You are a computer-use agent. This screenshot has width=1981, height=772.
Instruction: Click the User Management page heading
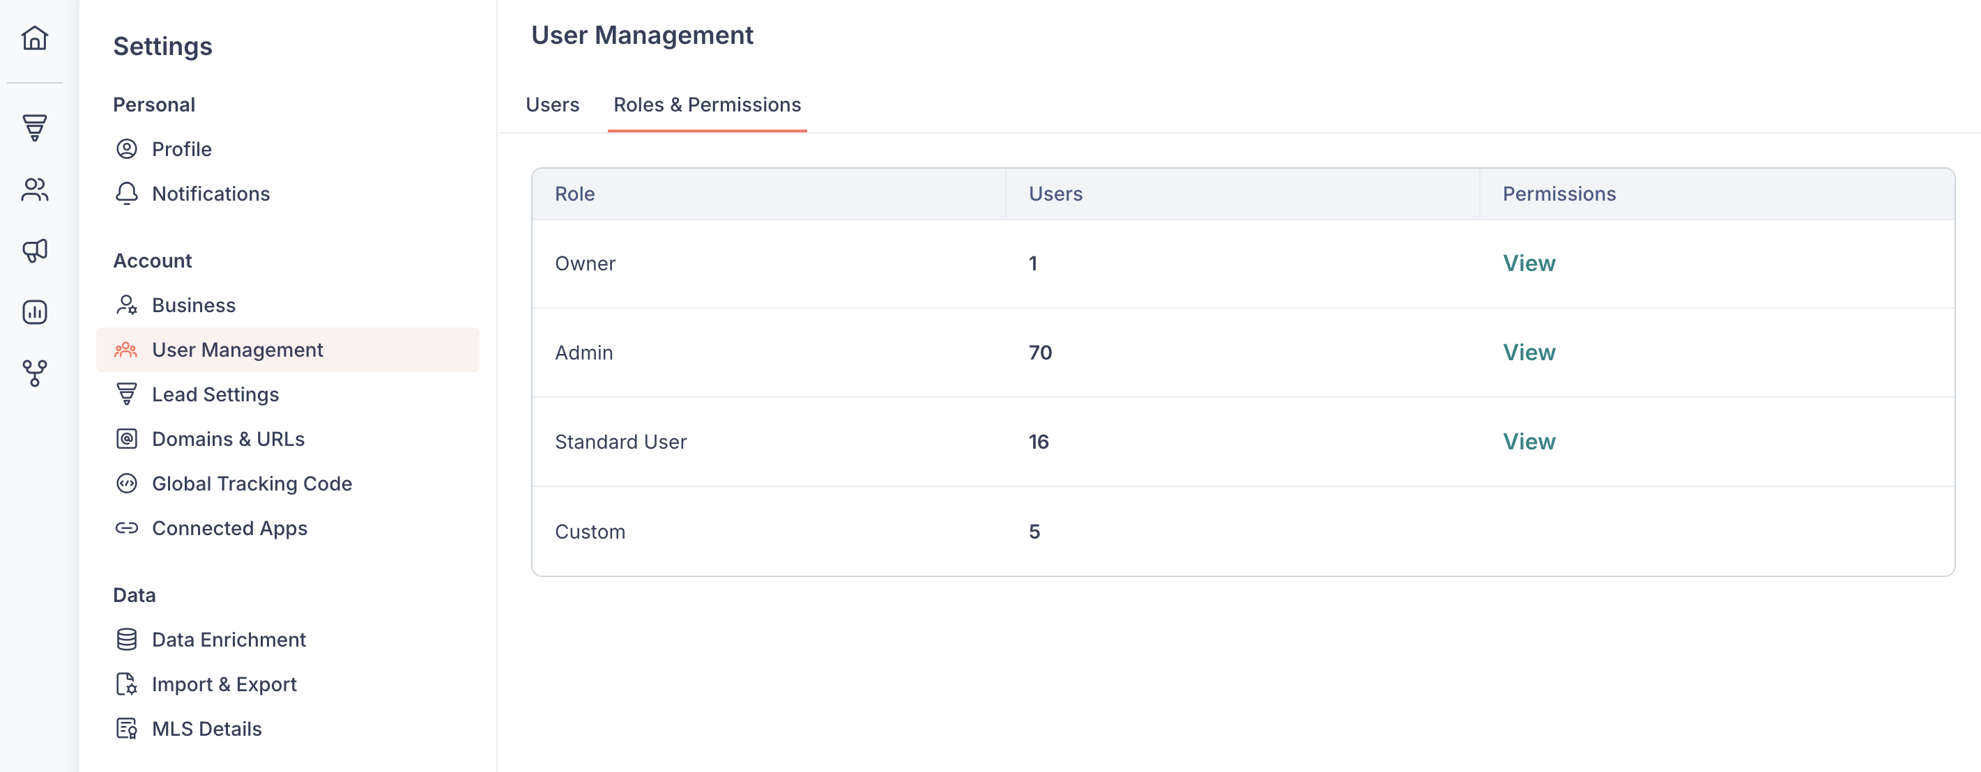(642, 36)
